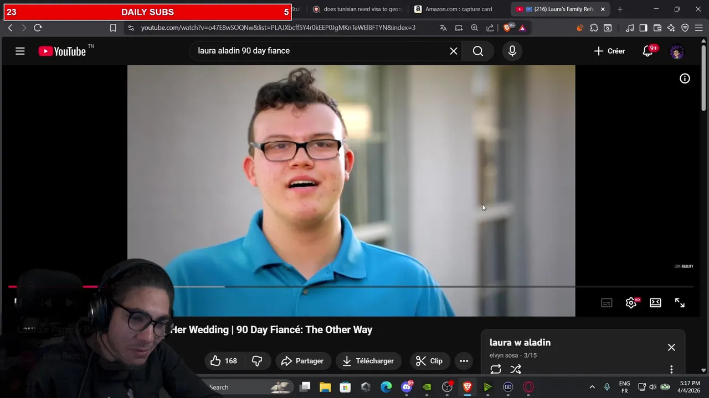Image resolution: width=709 pixels, height=398 pixels.
Task: Show video info card icon
Action: 685,78
